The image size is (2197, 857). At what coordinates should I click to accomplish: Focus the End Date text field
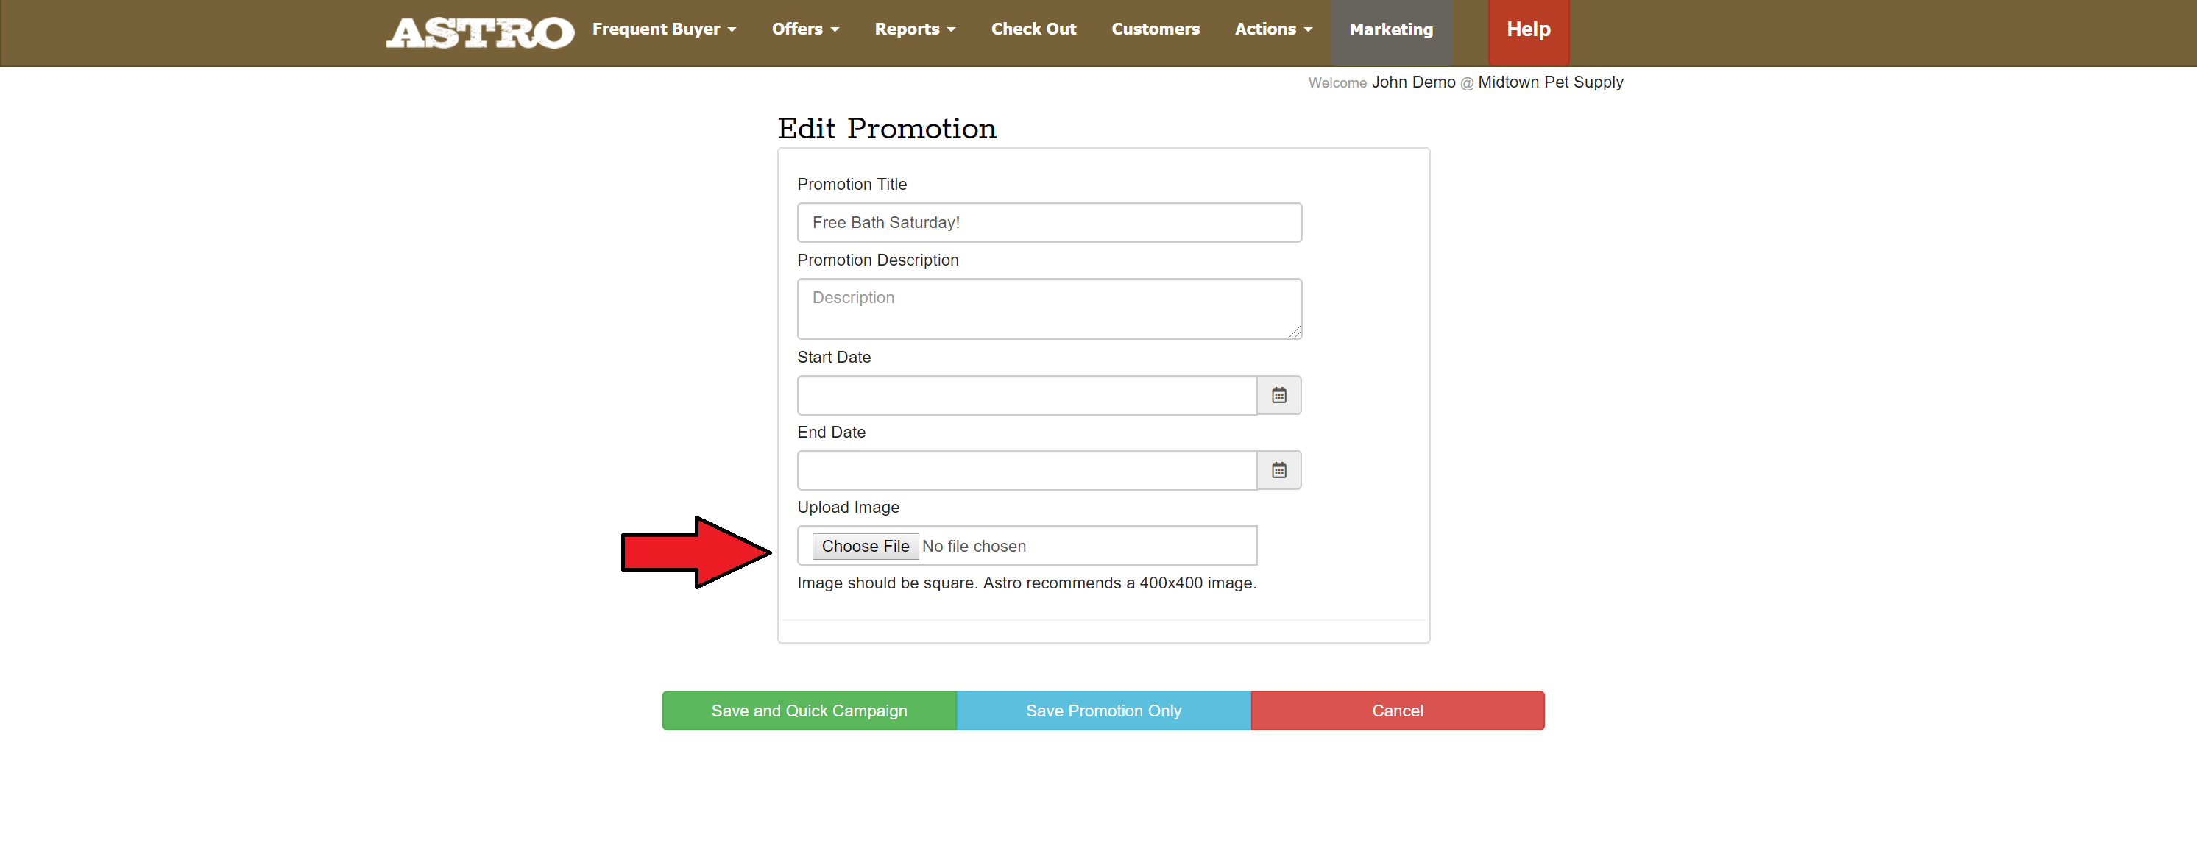click(1026, 470)
